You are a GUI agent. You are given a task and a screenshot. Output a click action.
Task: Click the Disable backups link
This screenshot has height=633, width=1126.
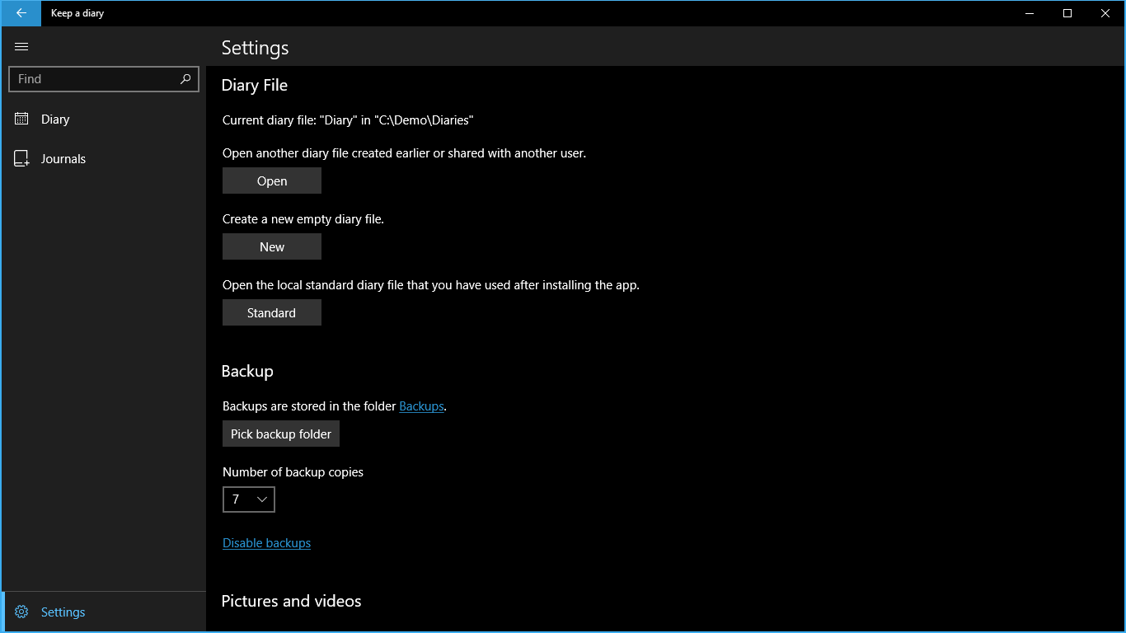click(266, 543)
